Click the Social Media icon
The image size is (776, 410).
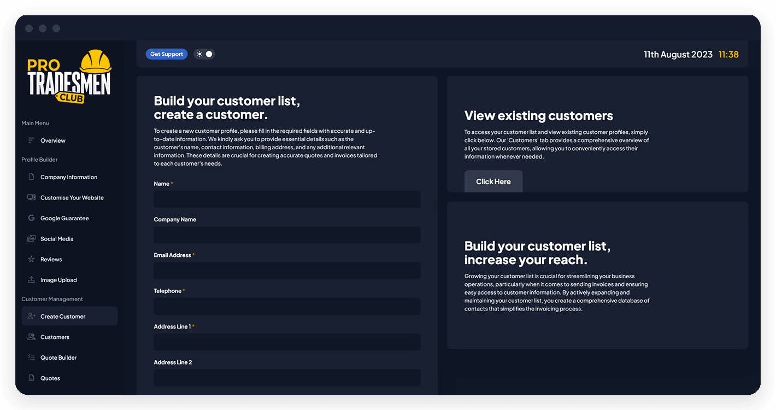coord(31,239)
